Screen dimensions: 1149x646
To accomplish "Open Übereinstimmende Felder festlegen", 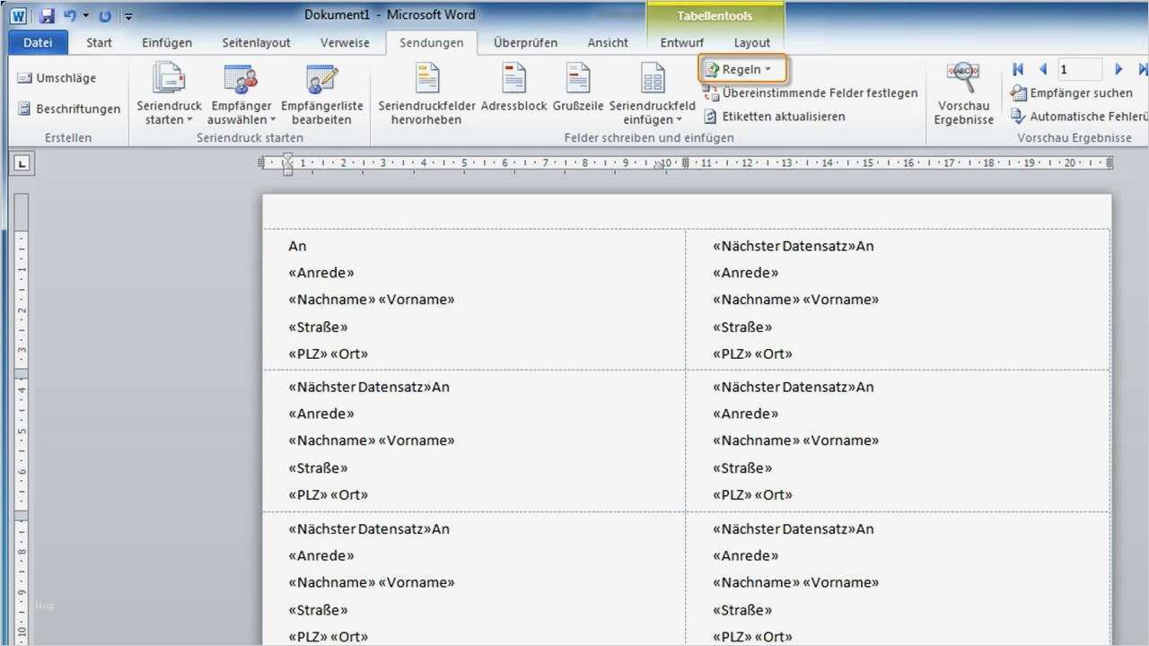I will click(811, 92).
